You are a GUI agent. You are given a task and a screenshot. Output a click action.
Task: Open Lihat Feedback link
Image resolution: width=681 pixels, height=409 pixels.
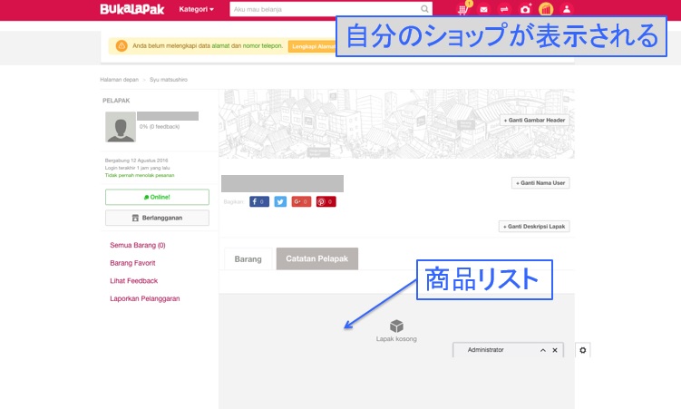click(134, 281)
